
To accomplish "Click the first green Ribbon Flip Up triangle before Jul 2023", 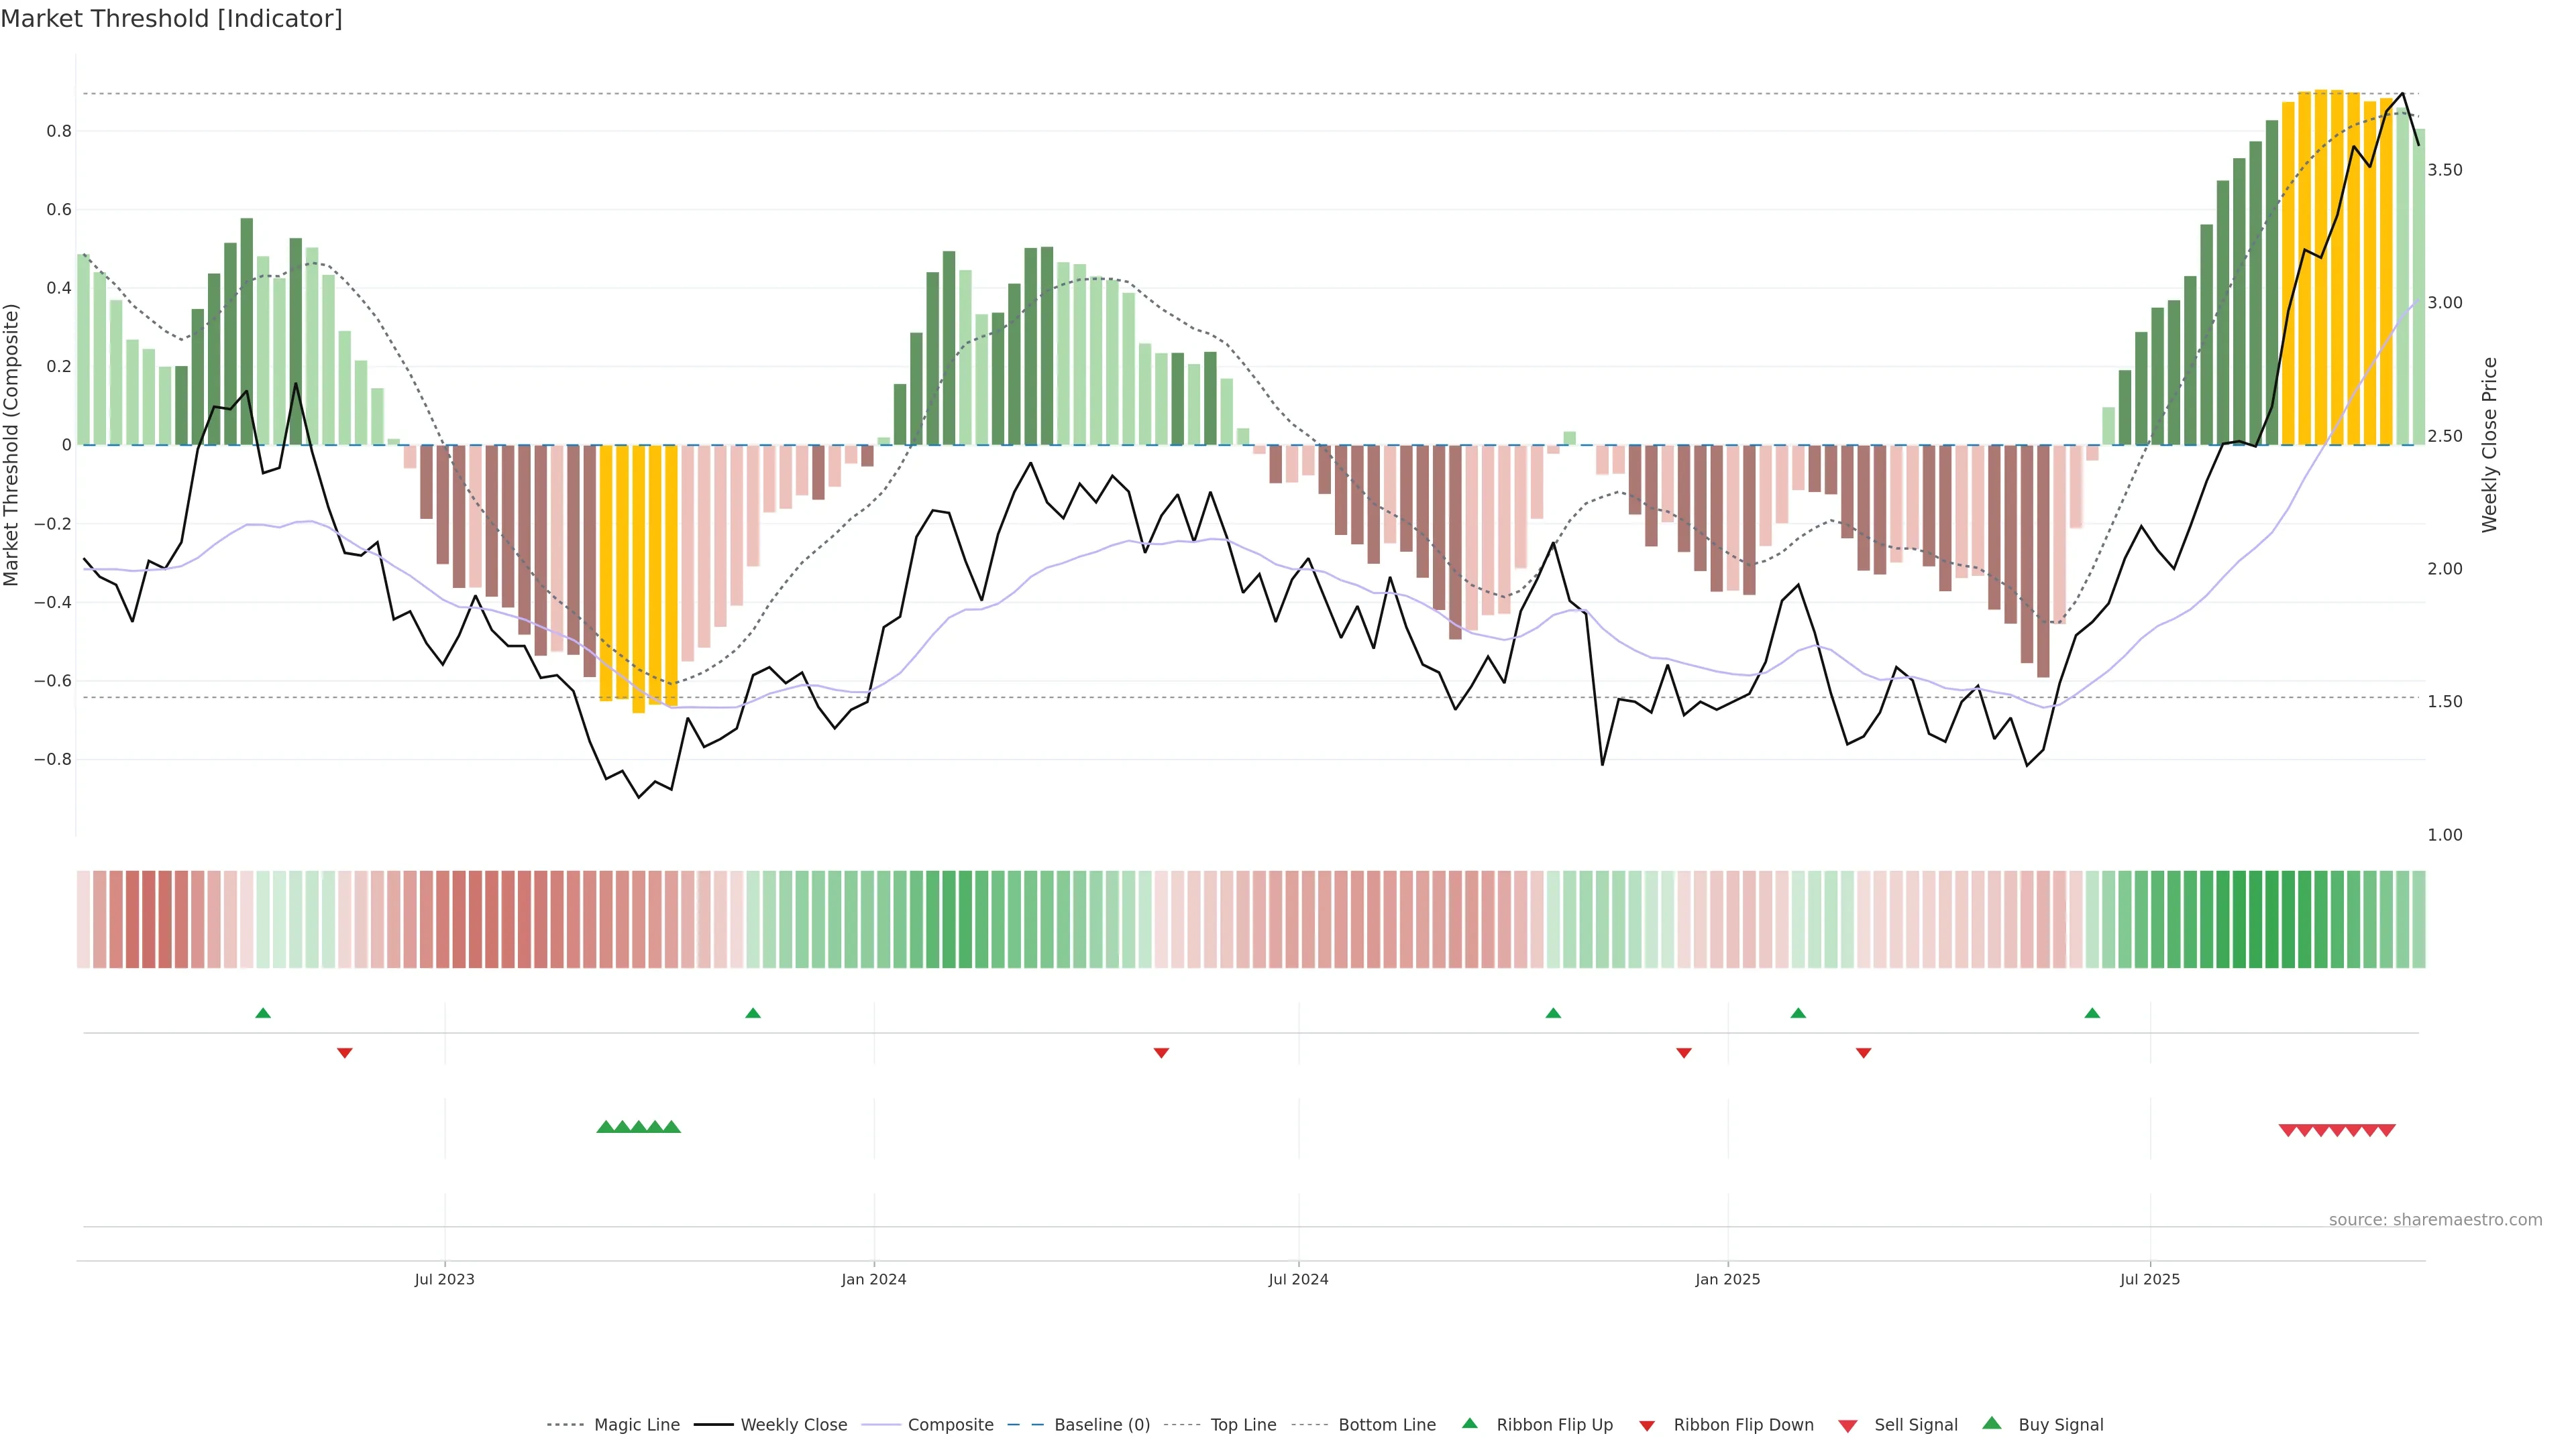I will (x=263, y=1014).
